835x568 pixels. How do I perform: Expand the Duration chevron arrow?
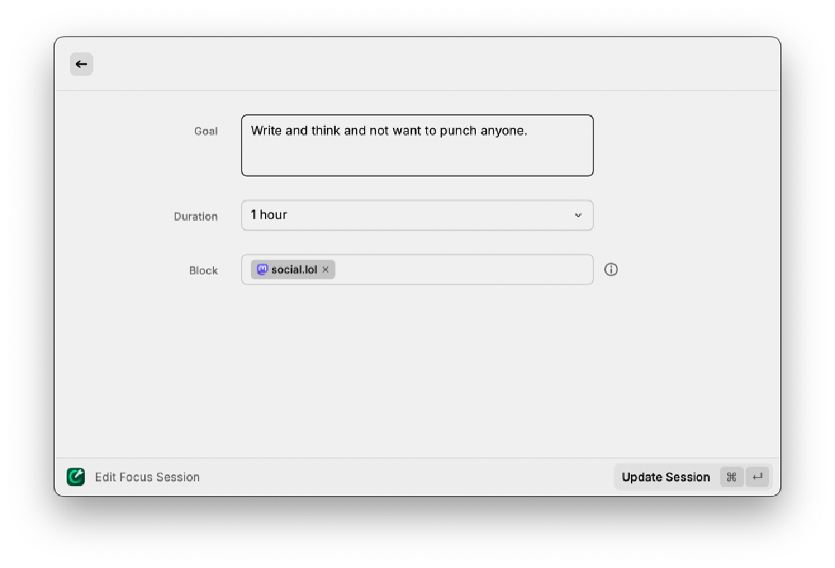[x=578, y=215]
